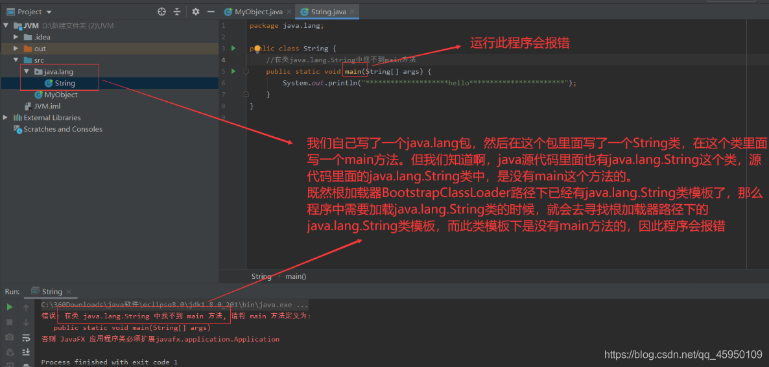Click fold end marker on line 7
The width and height of the screenshot is (769, 367).
(x=246, y=94)
